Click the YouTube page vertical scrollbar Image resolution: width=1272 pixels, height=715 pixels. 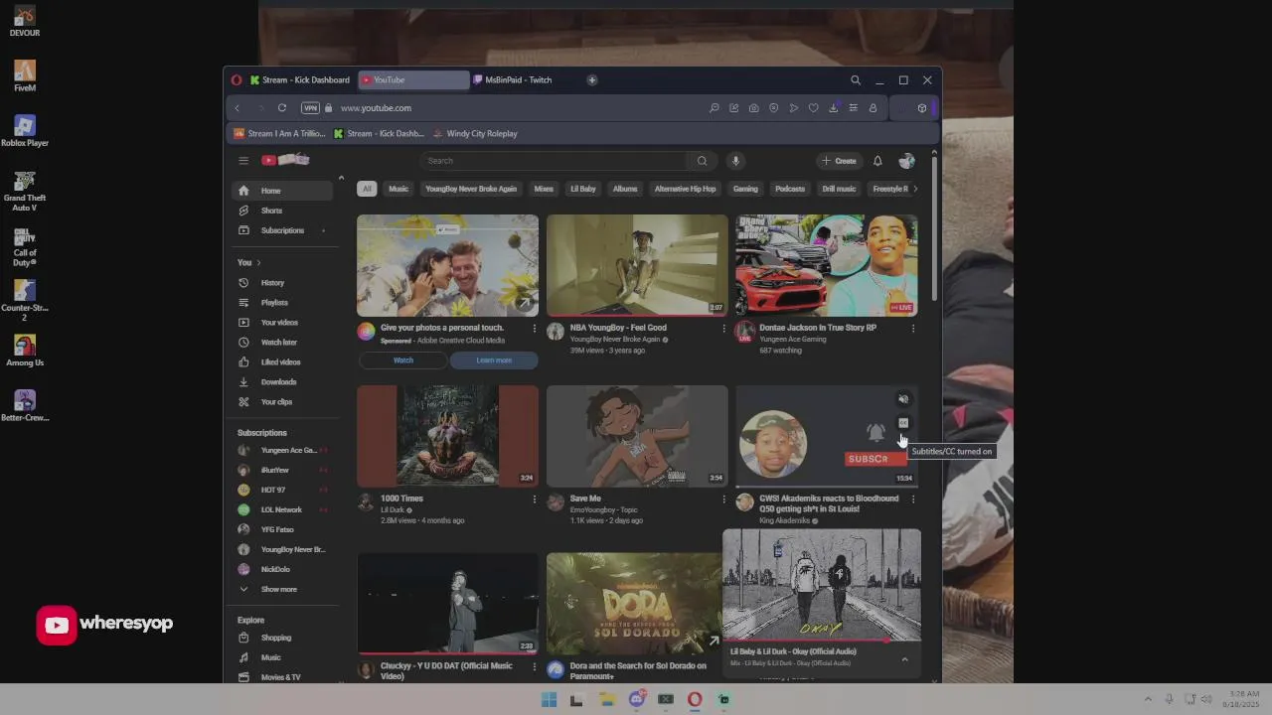(x=934, y=228)
